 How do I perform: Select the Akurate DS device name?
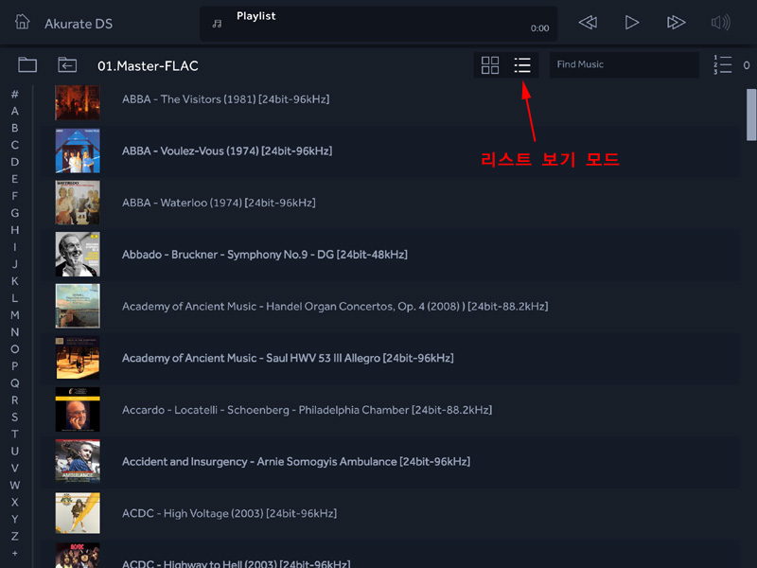coord(79,24)
